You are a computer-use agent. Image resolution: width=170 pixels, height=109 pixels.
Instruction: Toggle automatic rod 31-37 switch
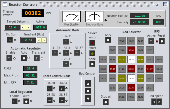tap(77, 53)
